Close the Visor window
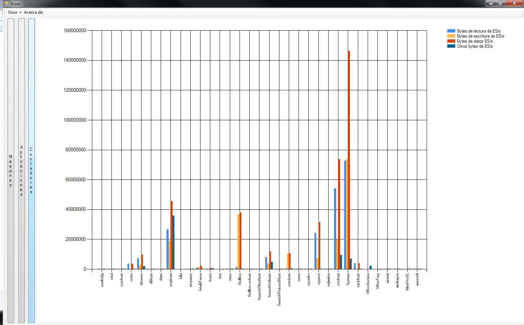Screen dimensions: 524x325 pyautogui.click(x=514, y=3)
